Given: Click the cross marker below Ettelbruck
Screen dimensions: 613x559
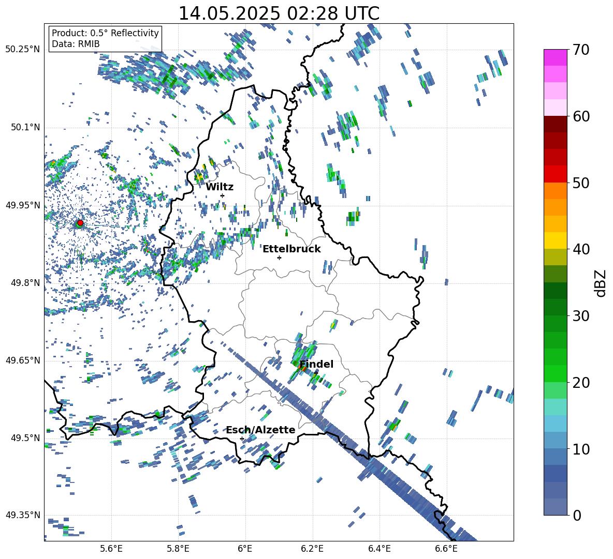Looking at the screenshot, I should coord(279,258).
